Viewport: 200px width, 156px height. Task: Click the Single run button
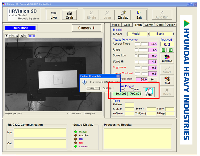(91, 15)
